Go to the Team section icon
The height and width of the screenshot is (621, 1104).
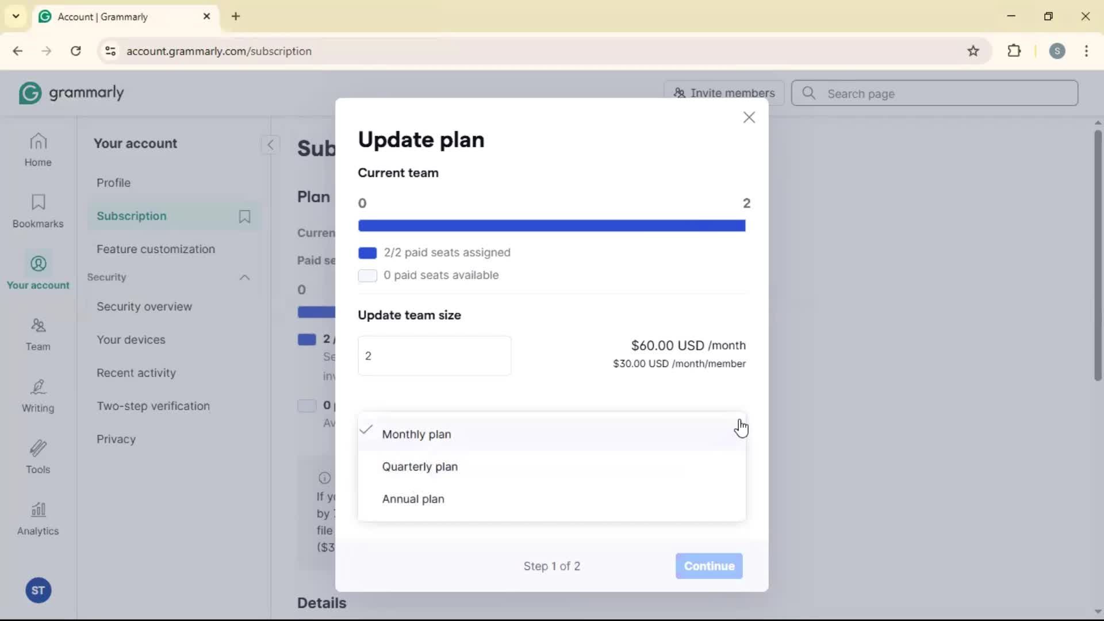[38, 334]
